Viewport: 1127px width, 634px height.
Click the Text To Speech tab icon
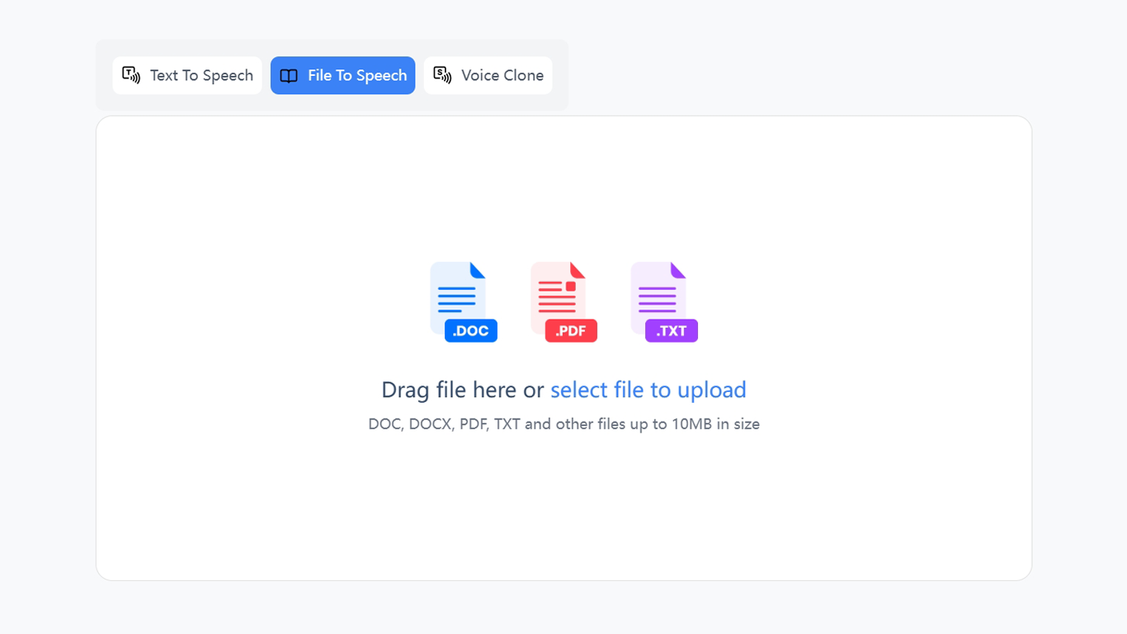point(130,75)
